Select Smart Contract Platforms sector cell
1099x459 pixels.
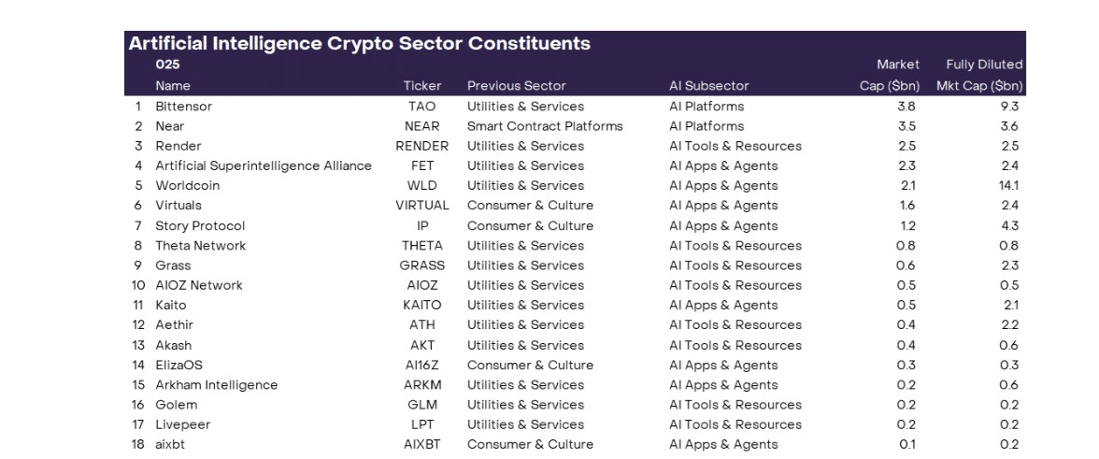[x=546, y=126]
